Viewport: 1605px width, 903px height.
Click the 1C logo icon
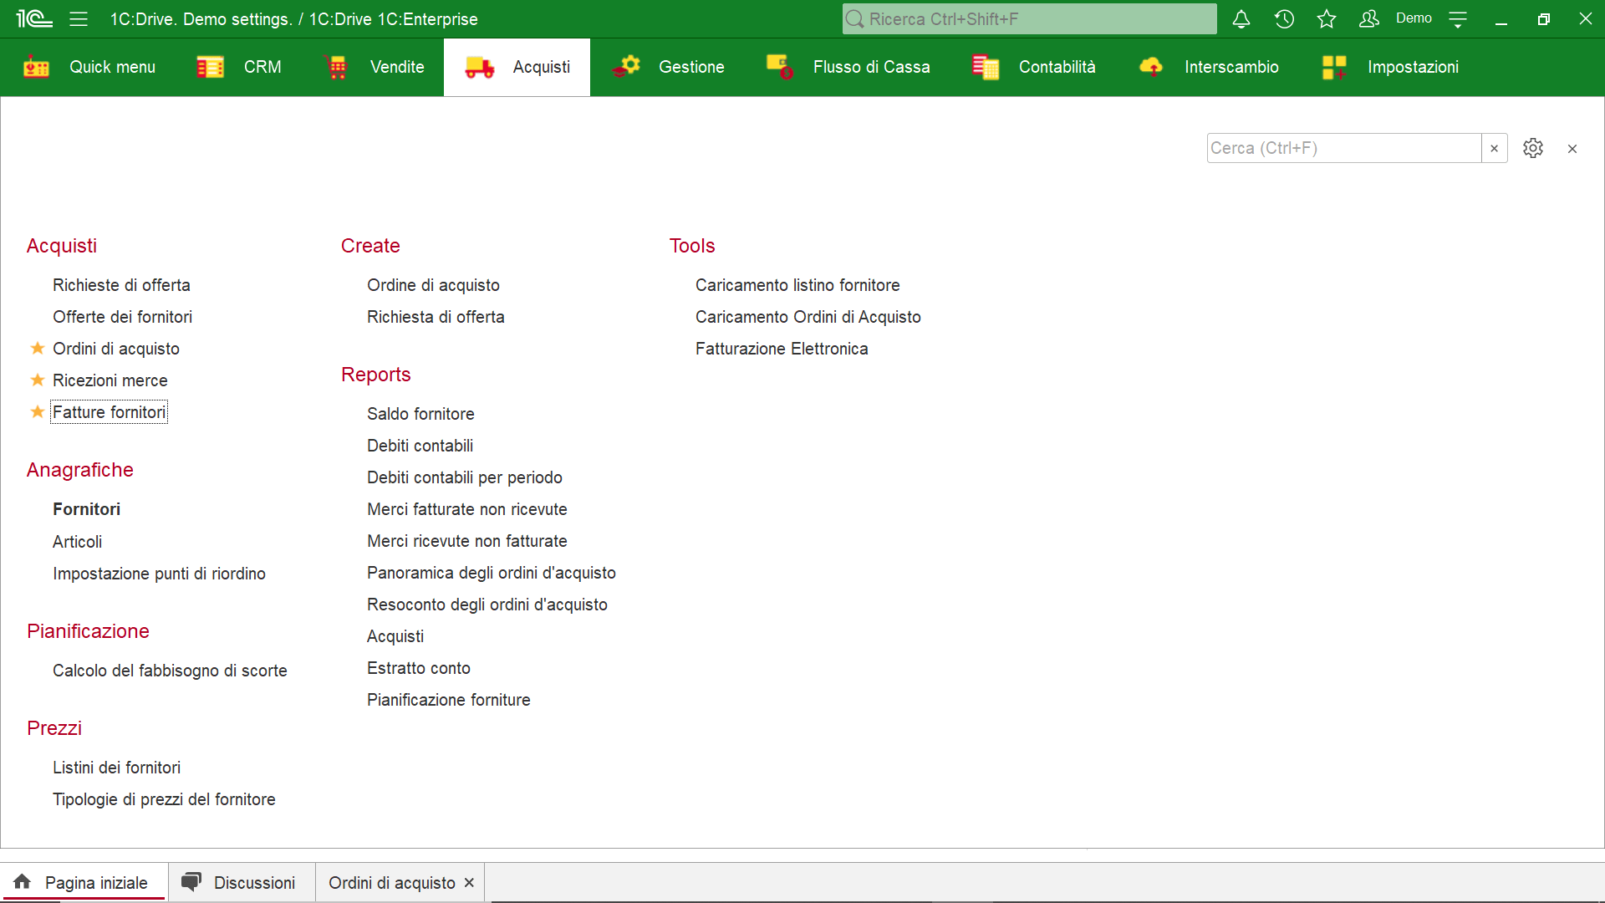[x=34, y=18]
